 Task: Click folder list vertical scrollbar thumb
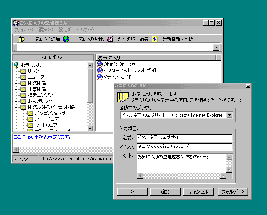[x=90, y=86]
